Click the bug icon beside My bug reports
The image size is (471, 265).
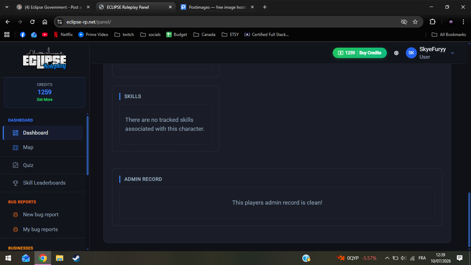[15, 229]
